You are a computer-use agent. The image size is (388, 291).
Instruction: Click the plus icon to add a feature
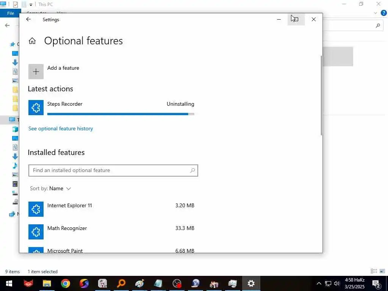[36, 72]
